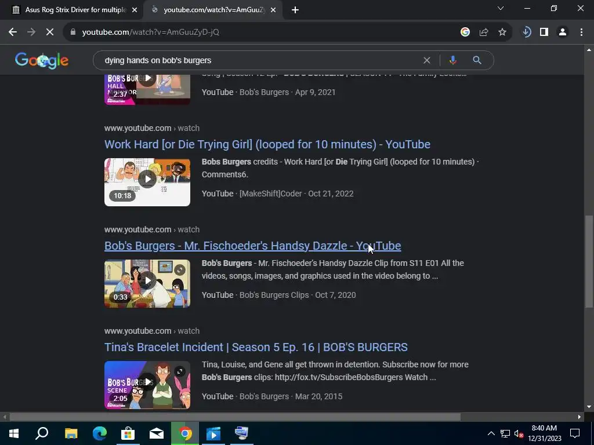This screenshot has height=445, width=594.
Task: Open 'Work Hard [or Die Trying Girl]' result
Action: [267, 144]
